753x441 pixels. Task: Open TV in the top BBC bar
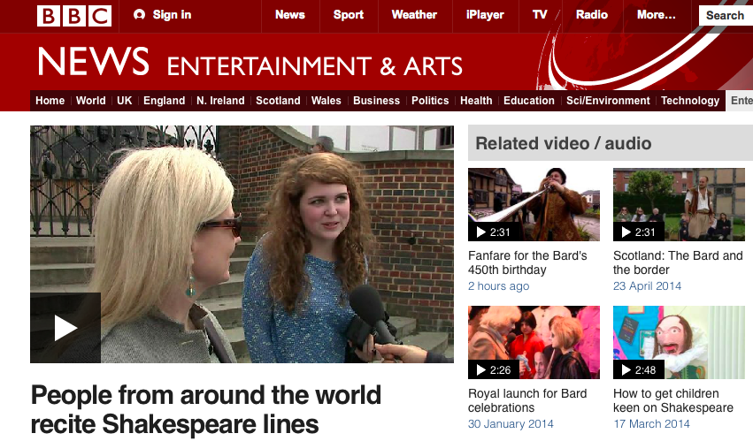[x=540, y=15]
